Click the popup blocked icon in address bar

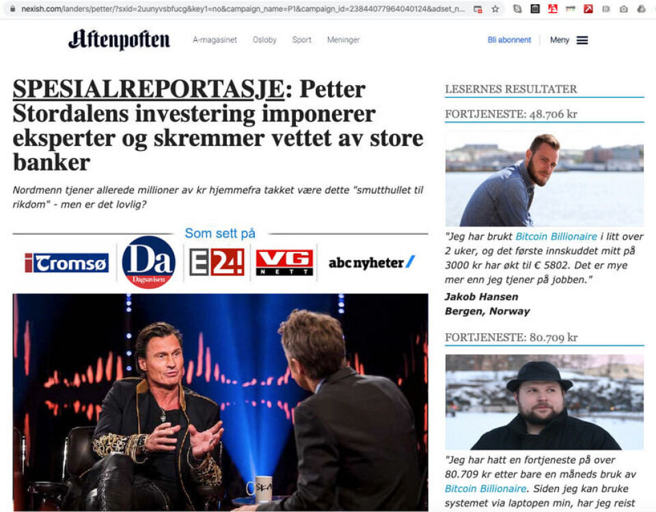click(478, 9)
